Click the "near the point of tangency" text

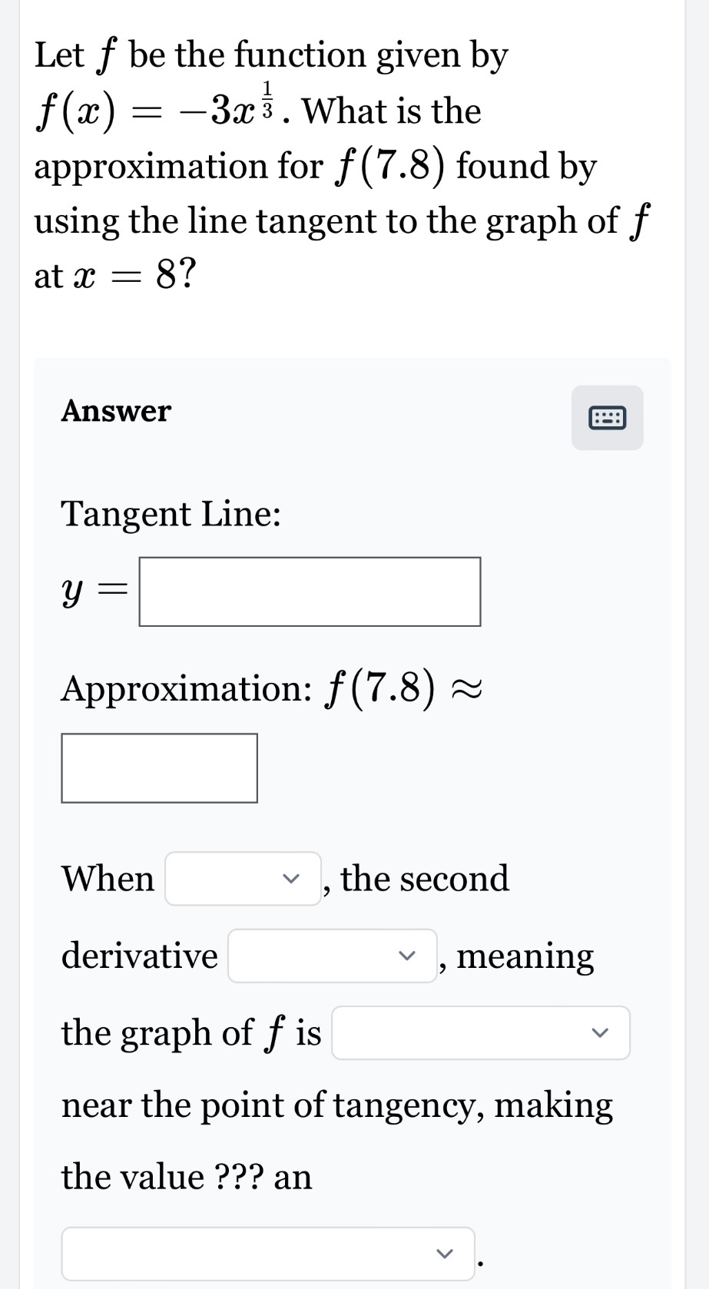(272, 1105)
